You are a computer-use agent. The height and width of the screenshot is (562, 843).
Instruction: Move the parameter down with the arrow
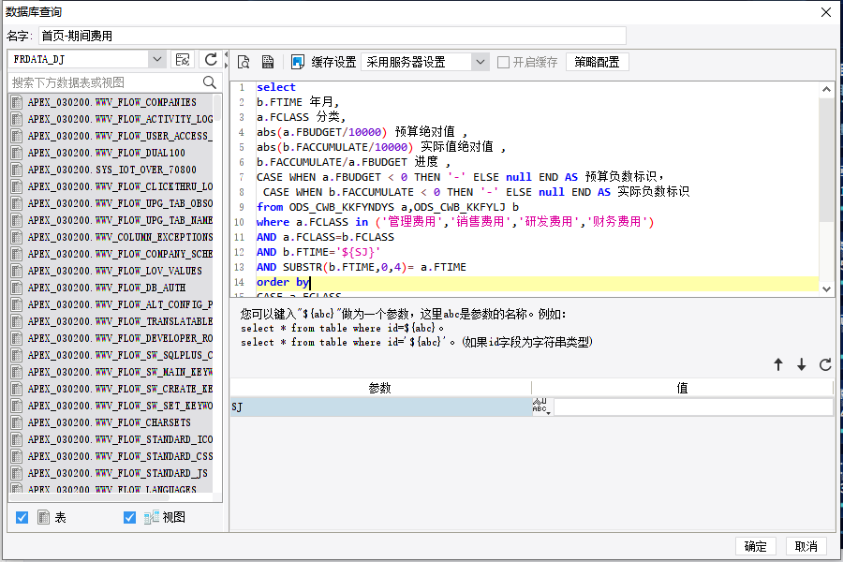pos(801,364)
